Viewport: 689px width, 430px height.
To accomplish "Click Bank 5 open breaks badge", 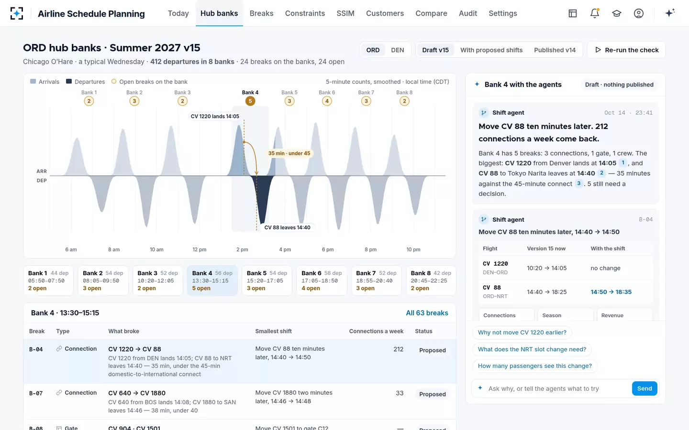I will tap(289, 101).
